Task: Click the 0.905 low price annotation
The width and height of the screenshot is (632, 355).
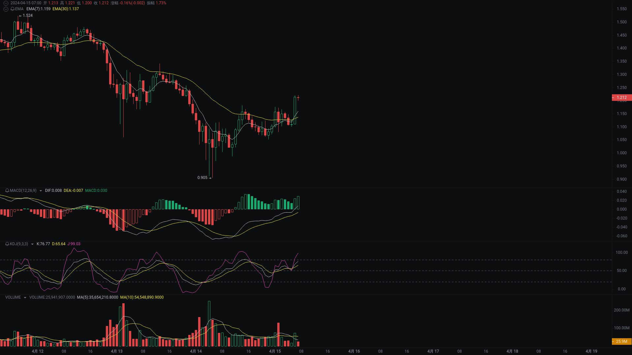Action: coord(202,178)
